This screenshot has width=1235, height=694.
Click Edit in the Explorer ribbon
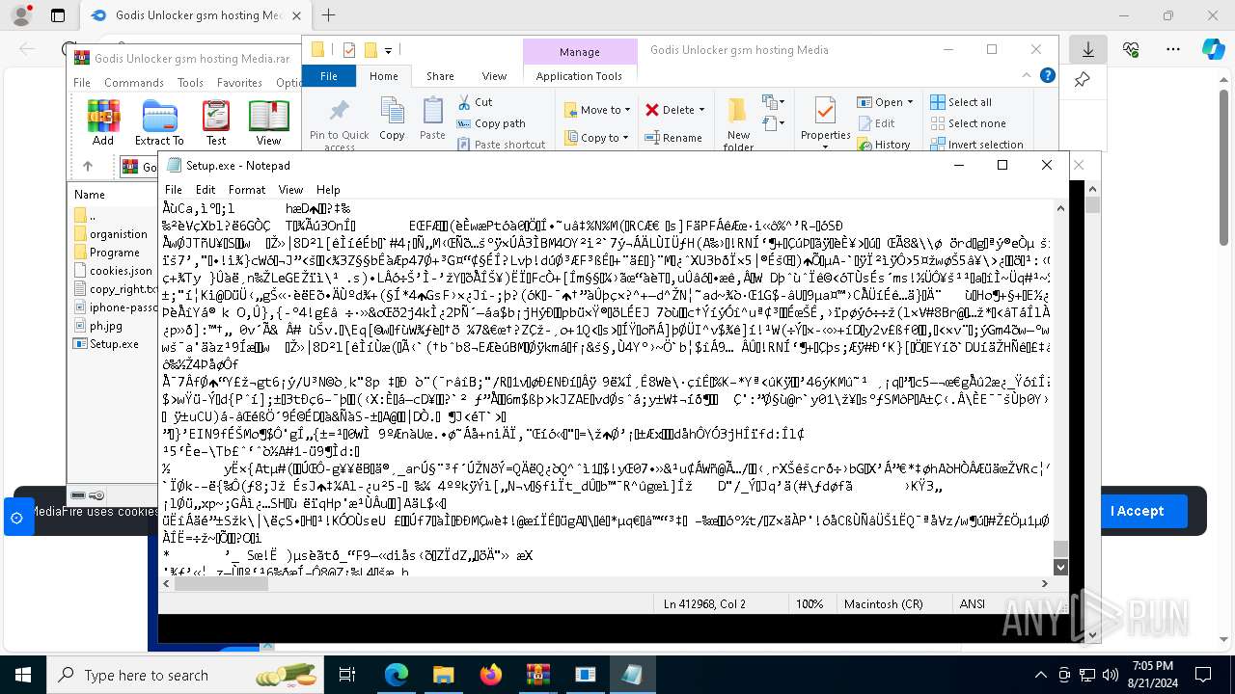tap(876, 123)
